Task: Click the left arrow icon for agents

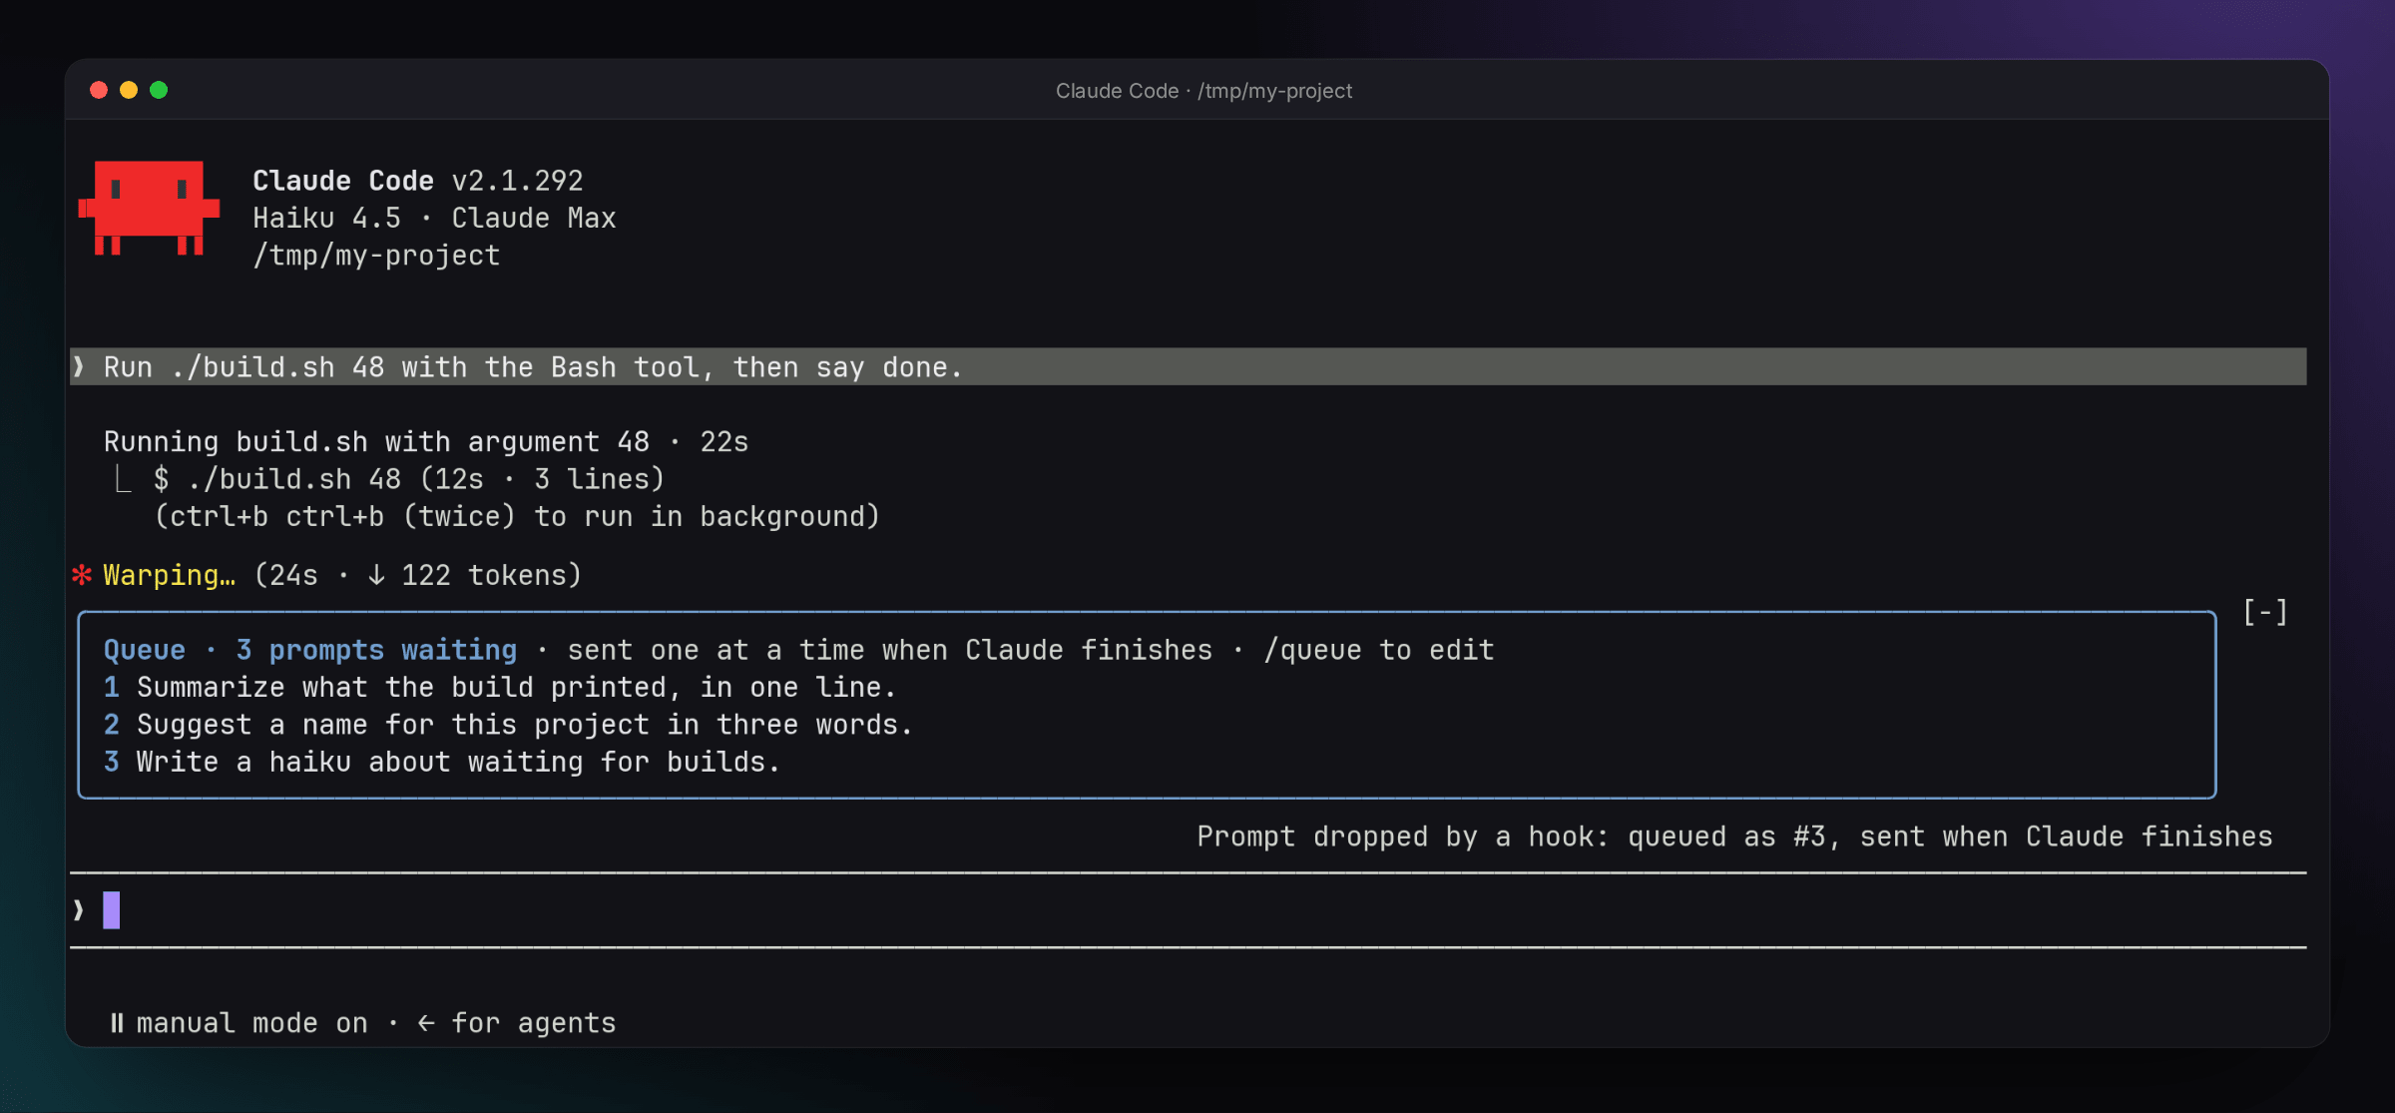Action: [x=426, y=1023]
